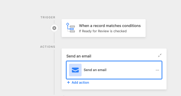This screenshot has width=181, height=96.
Task: Click the plus icon next to Add action
Action: [68, 82]
